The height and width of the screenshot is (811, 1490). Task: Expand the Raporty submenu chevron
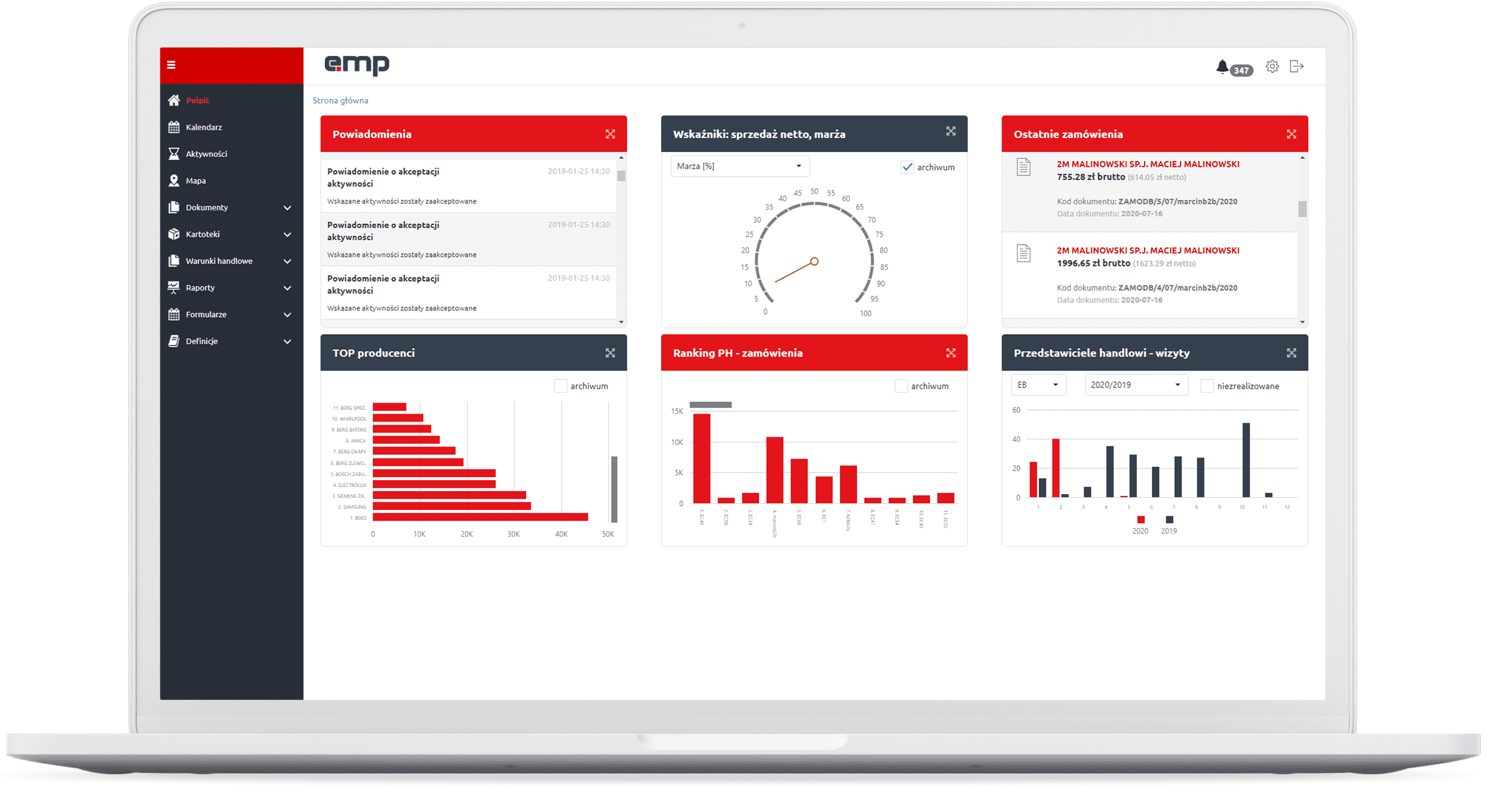point(288,288)
